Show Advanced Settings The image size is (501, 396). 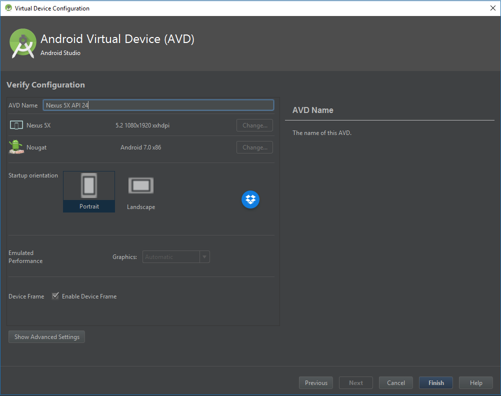(x=47, y=337)
